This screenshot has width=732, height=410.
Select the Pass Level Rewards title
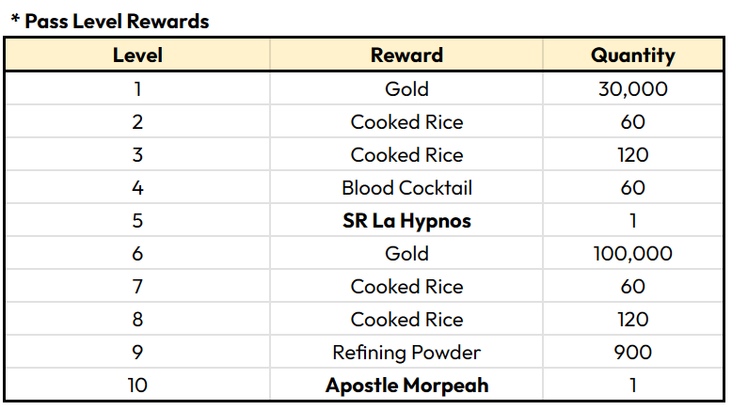[110, 20]
